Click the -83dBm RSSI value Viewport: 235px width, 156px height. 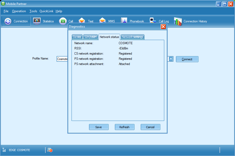123,48
